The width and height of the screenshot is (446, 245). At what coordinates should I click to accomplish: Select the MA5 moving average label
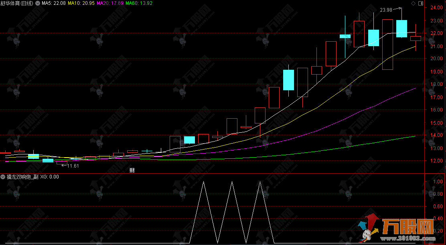pyautogui.click(x=53, y=3)
